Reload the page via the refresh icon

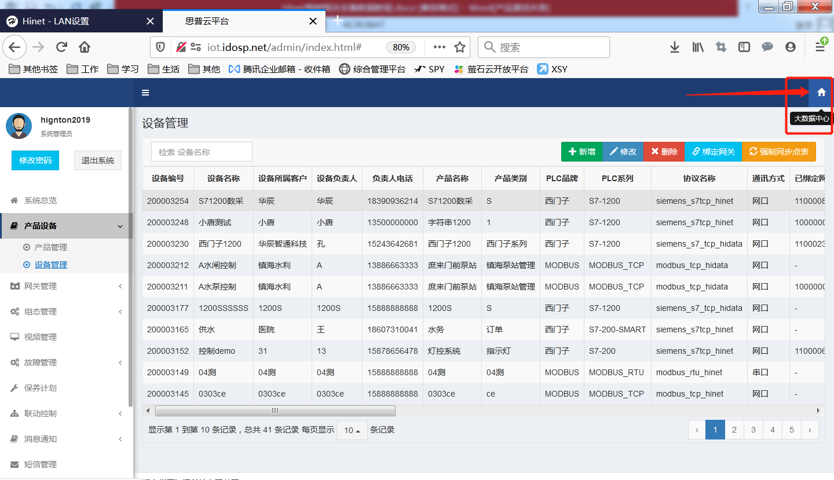61,47
